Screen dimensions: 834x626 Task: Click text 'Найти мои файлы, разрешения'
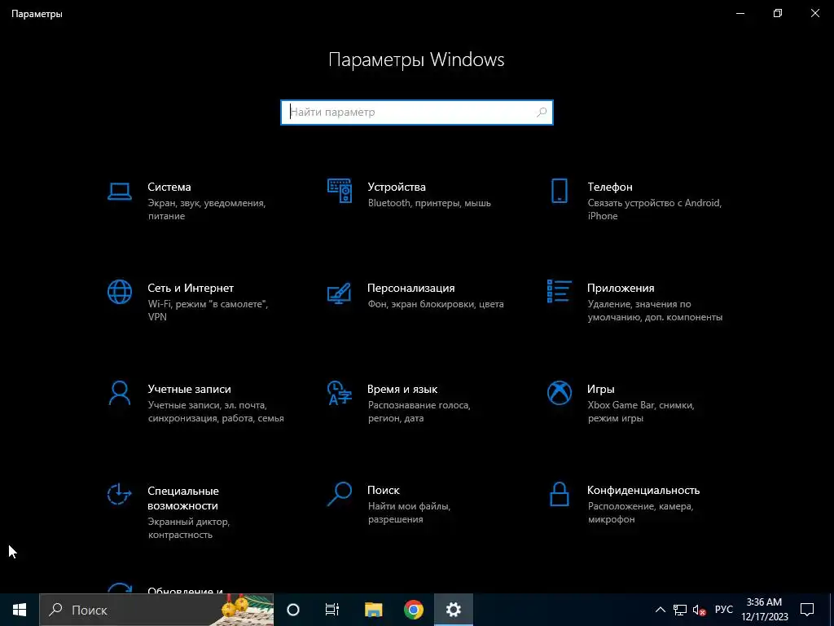click(x=409, y=513)
